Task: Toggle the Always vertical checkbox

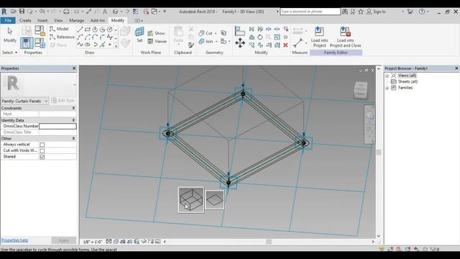Action: pos(42,145)
